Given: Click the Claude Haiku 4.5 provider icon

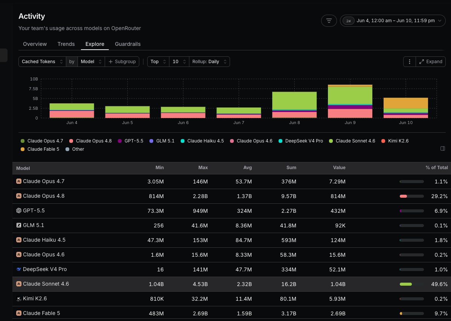Looking at the screenshot, I should tap(19, 240).
